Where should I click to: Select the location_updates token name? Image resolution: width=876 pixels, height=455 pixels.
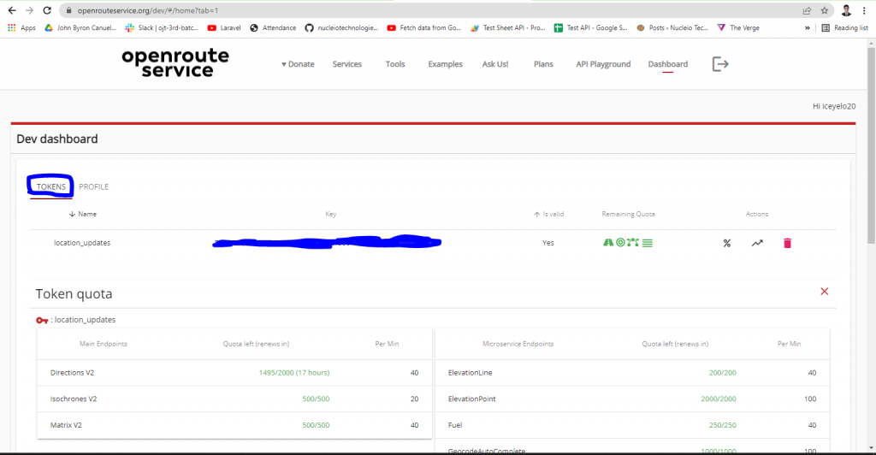tap(82, 243)
